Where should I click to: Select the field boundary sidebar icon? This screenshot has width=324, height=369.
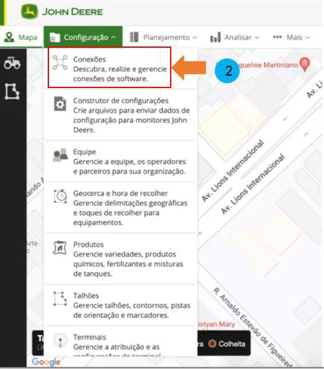tap(12, 91)
